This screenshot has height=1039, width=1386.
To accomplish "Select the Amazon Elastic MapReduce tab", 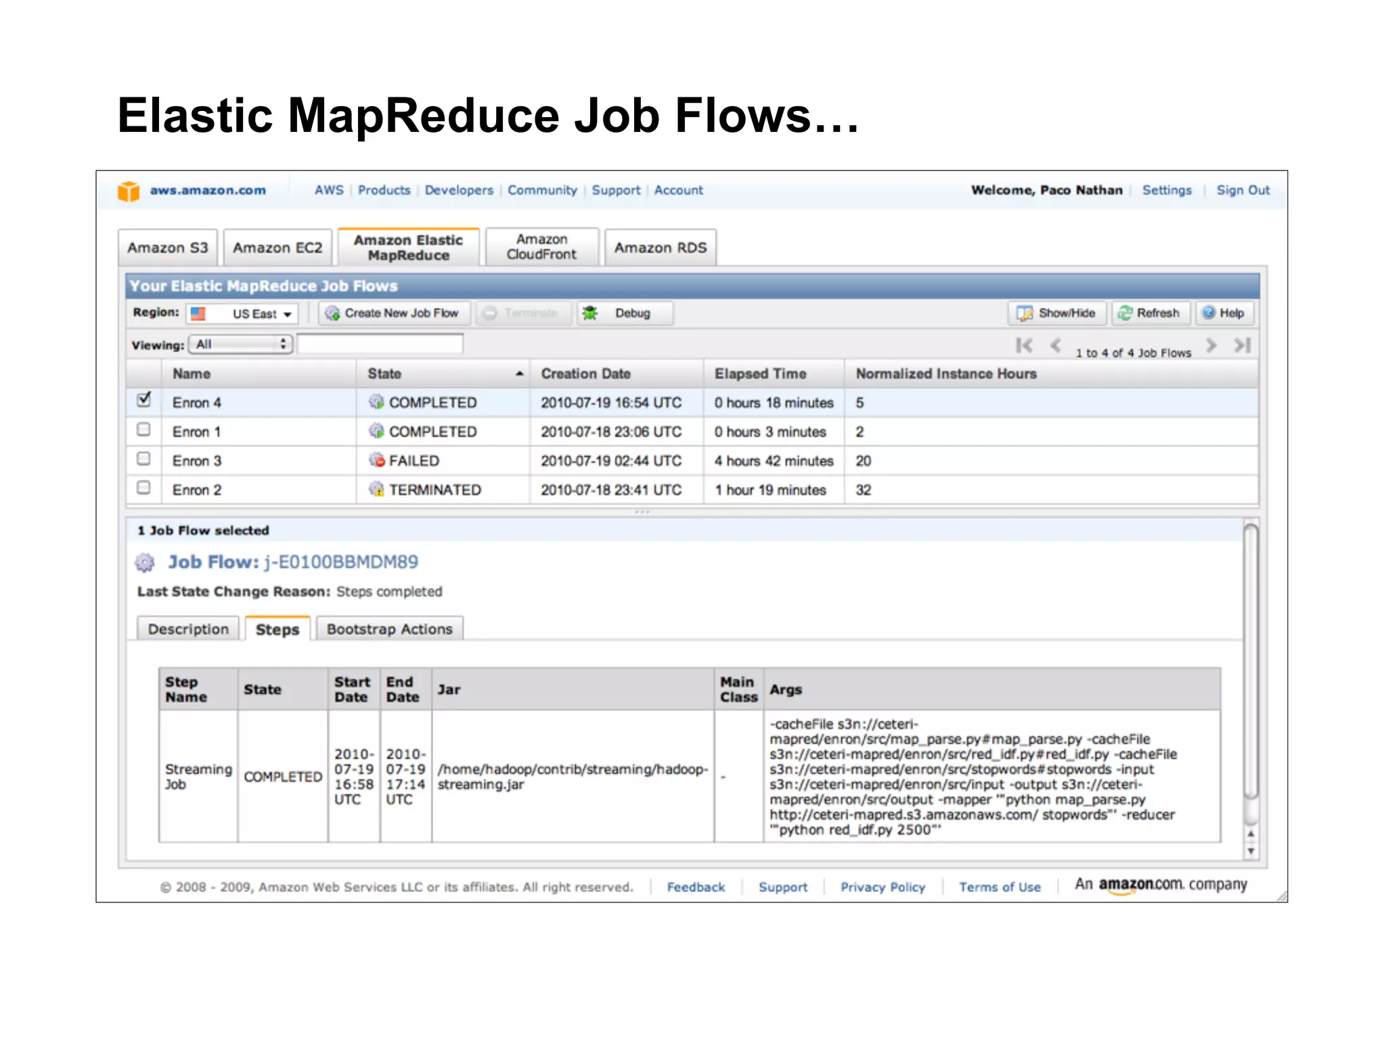I will 409,248.
